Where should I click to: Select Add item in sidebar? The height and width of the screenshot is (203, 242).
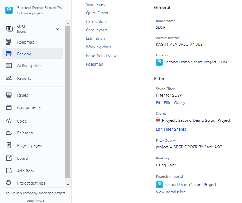(26, 171)
